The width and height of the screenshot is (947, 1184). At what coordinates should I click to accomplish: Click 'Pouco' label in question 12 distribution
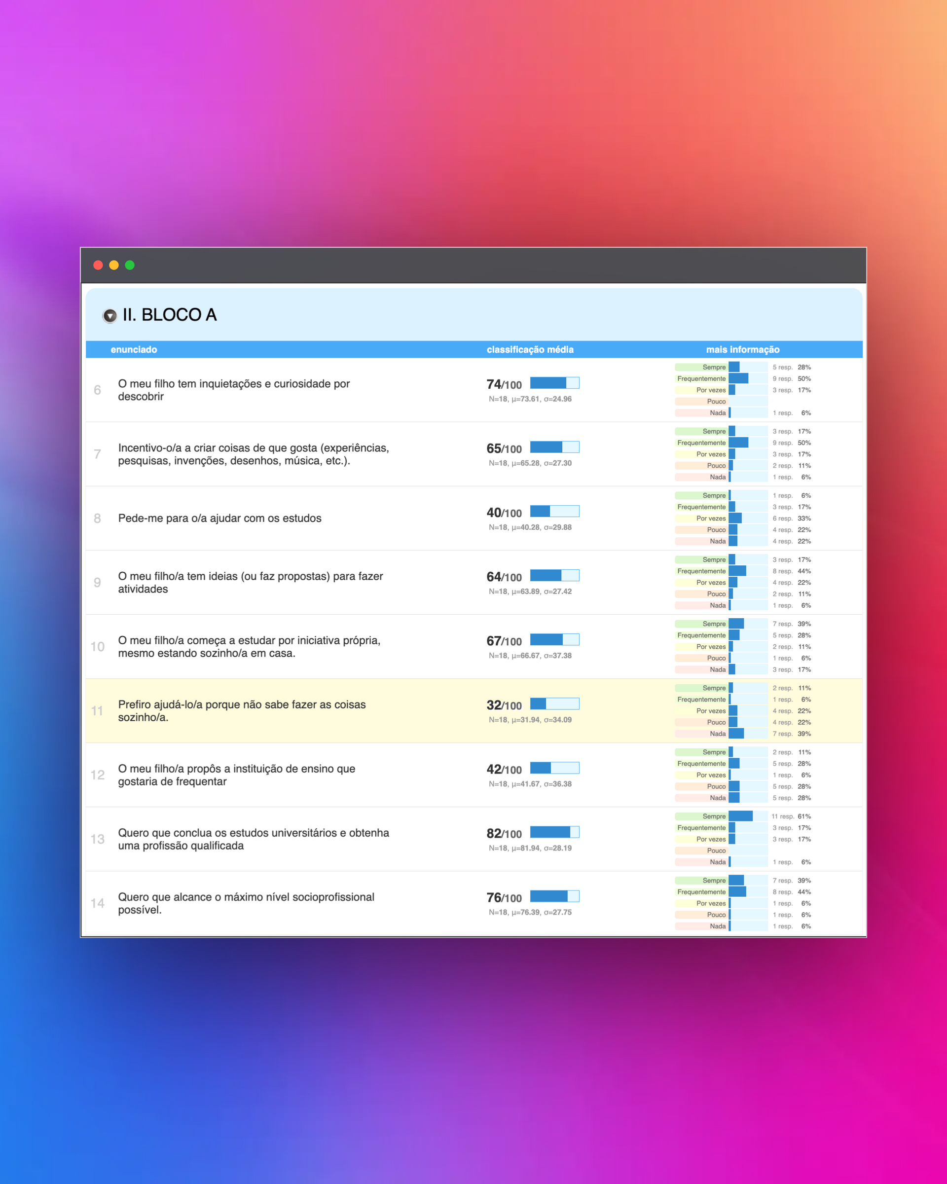(x=716, y=786)
